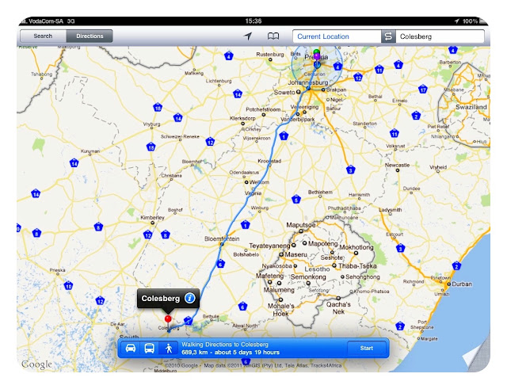Screen dimensions: 507x389
Task: Tap the Swaziland country label
Action: pyautogui.click(x=471, y=107)
